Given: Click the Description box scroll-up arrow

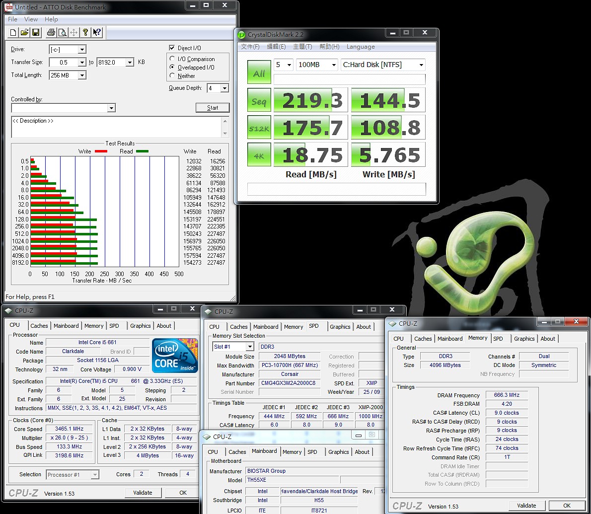Looking at the screenshot, I should [225, 121].
